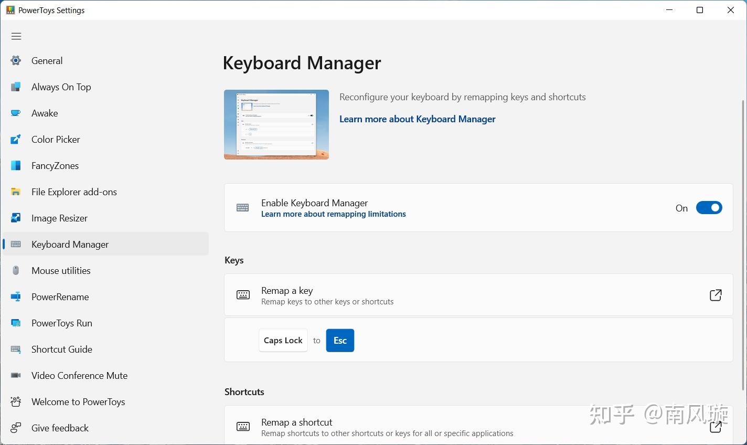Click the Always On Top icon

(x=16, y=87)
